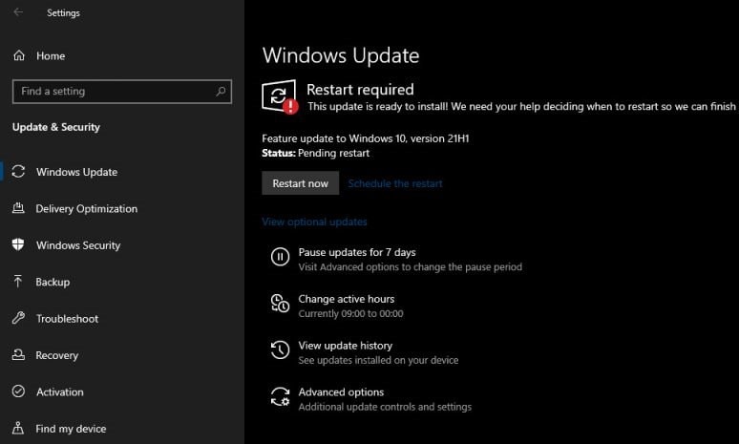Open the Home page icon

click(x=19, y=55)
